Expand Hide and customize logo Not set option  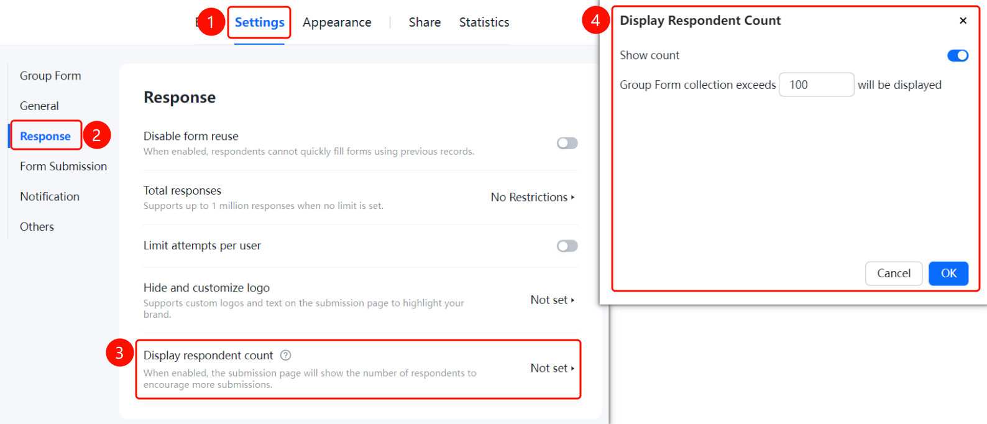[553, 300]
